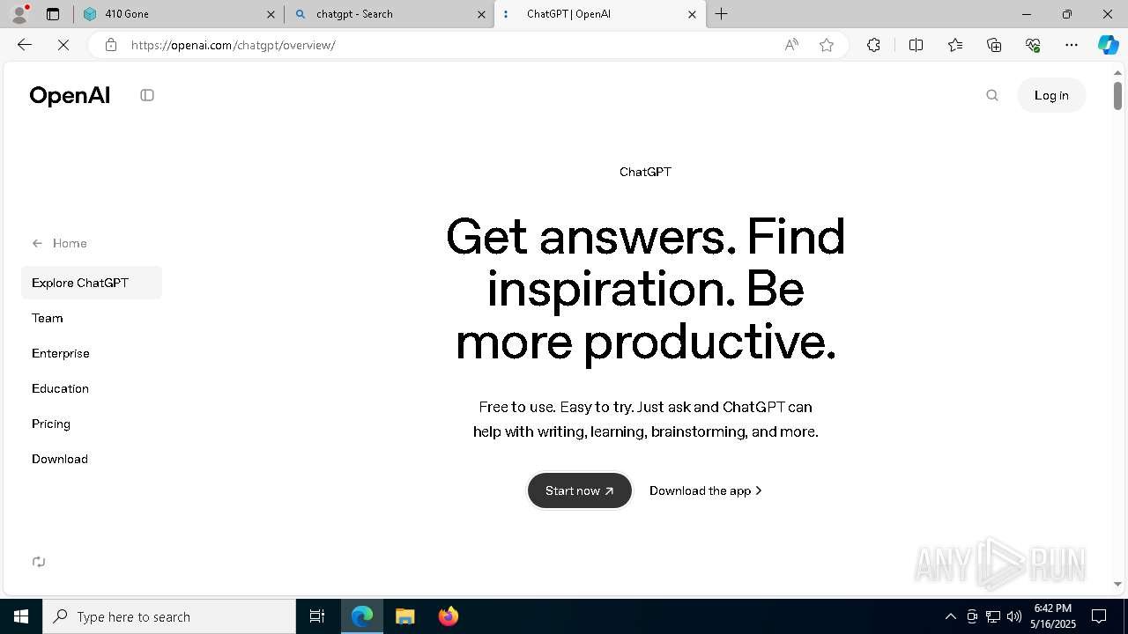The width and height of the screenshot is (1128, 634).
Task: Open the Windows Start menu
Action: (21, 616)
